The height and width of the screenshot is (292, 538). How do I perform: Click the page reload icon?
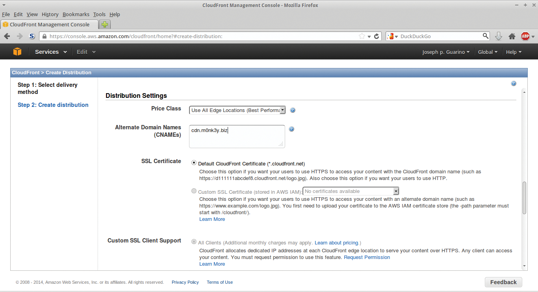point(376,36)
